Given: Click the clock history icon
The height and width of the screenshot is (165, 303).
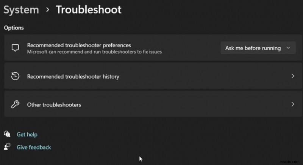Looking at the screenshot, I should pos(15,76).
